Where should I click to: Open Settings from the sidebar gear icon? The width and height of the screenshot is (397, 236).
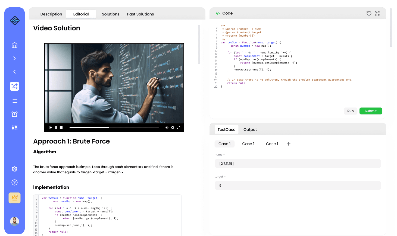coord(14,169)
